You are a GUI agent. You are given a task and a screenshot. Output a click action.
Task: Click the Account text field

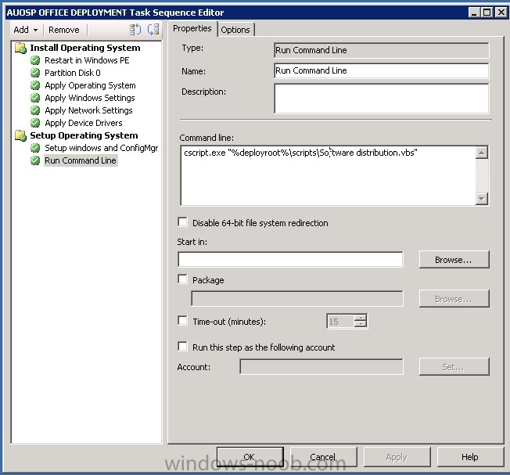tap(321, 367)
